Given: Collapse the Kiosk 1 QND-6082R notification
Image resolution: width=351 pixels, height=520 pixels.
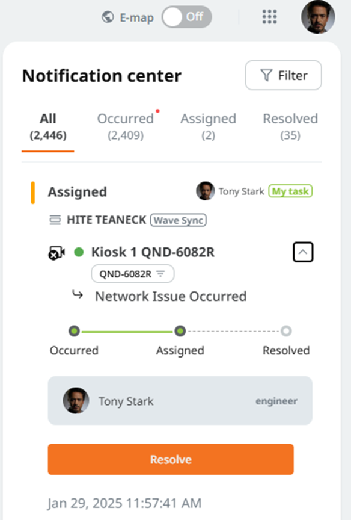Looking at the screenshot, I should (303, 252).
